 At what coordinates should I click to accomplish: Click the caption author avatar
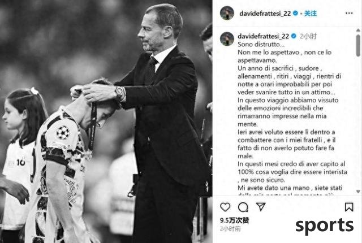click(227, 39)
